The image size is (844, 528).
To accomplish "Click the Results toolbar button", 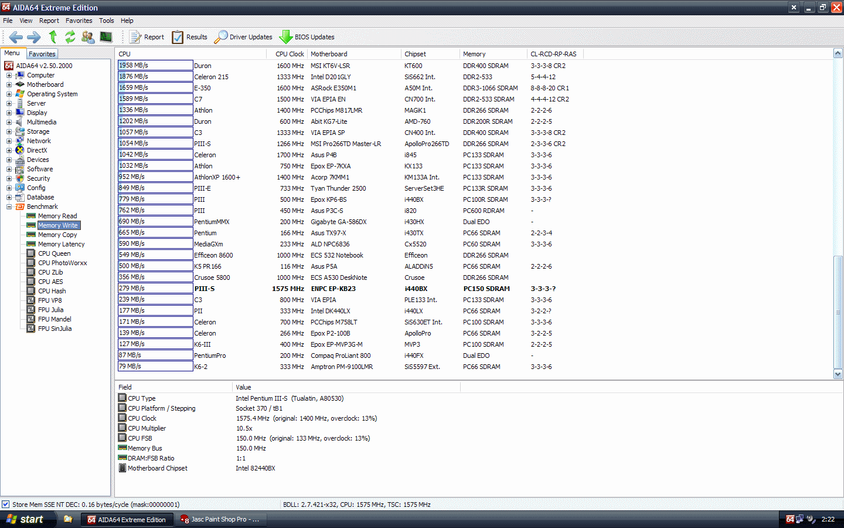I will coord(190,37).
